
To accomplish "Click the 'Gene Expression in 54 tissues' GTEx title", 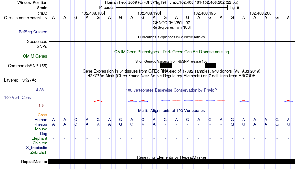I will (171, 71).
